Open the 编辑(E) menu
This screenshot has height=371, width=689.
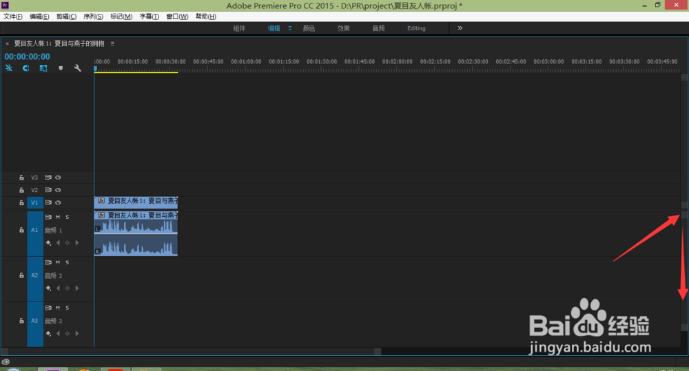pyautogui.click(x=39, y=17)
